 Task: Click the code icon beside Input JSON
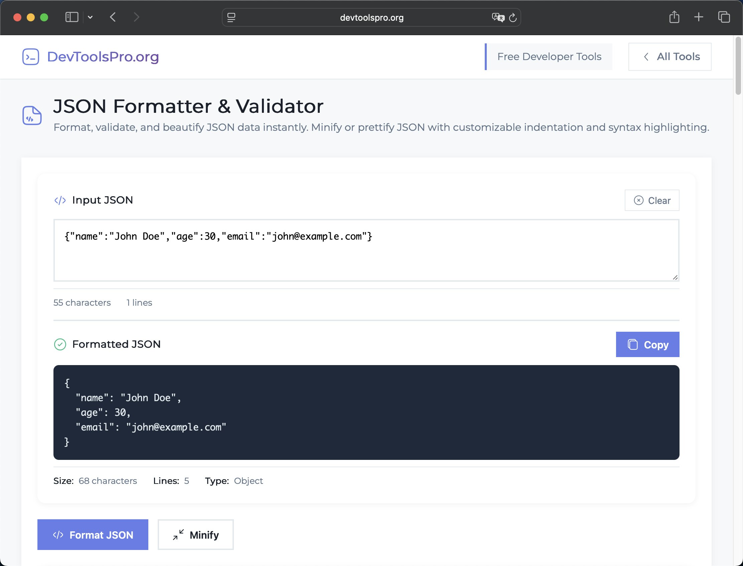60,200
